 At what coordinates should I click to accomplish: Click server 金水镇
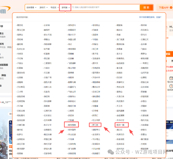click(x=144, y=44)
